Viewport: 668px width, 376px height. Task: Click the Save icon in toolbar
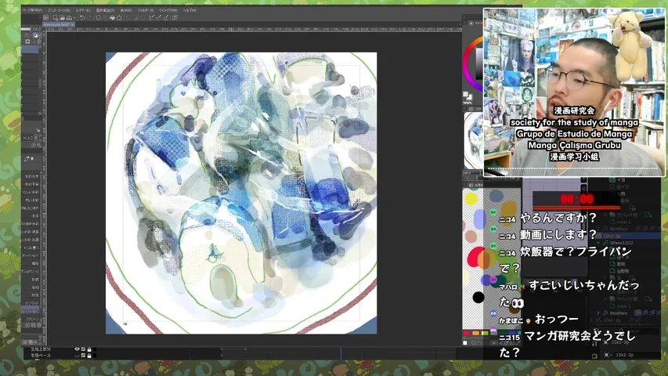tap(69, 18)
